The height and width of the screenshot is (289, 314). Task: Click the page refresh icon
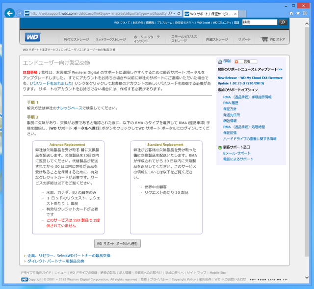(179, 13)
